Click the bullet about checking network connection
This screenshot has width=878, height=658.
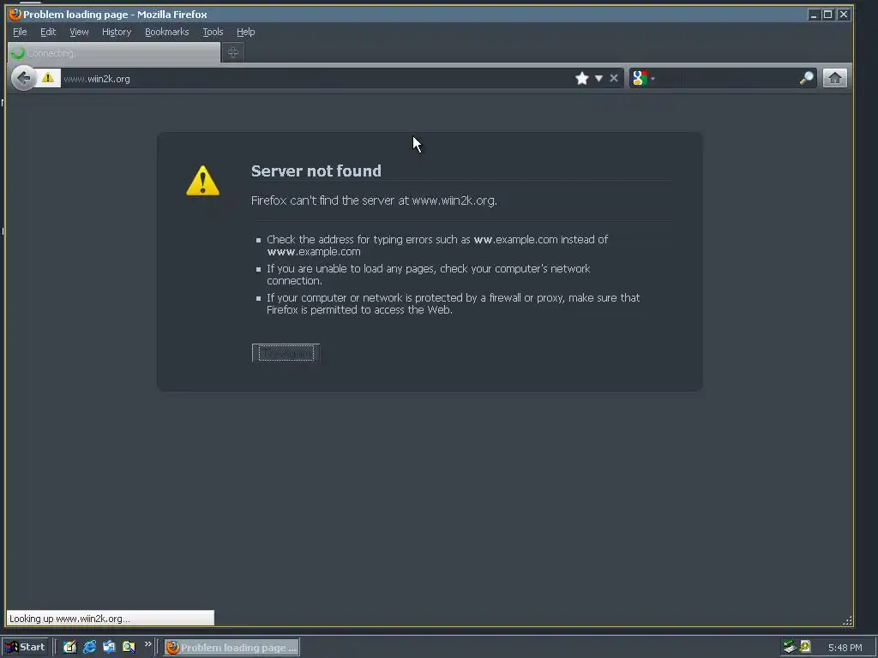[429, 274]
